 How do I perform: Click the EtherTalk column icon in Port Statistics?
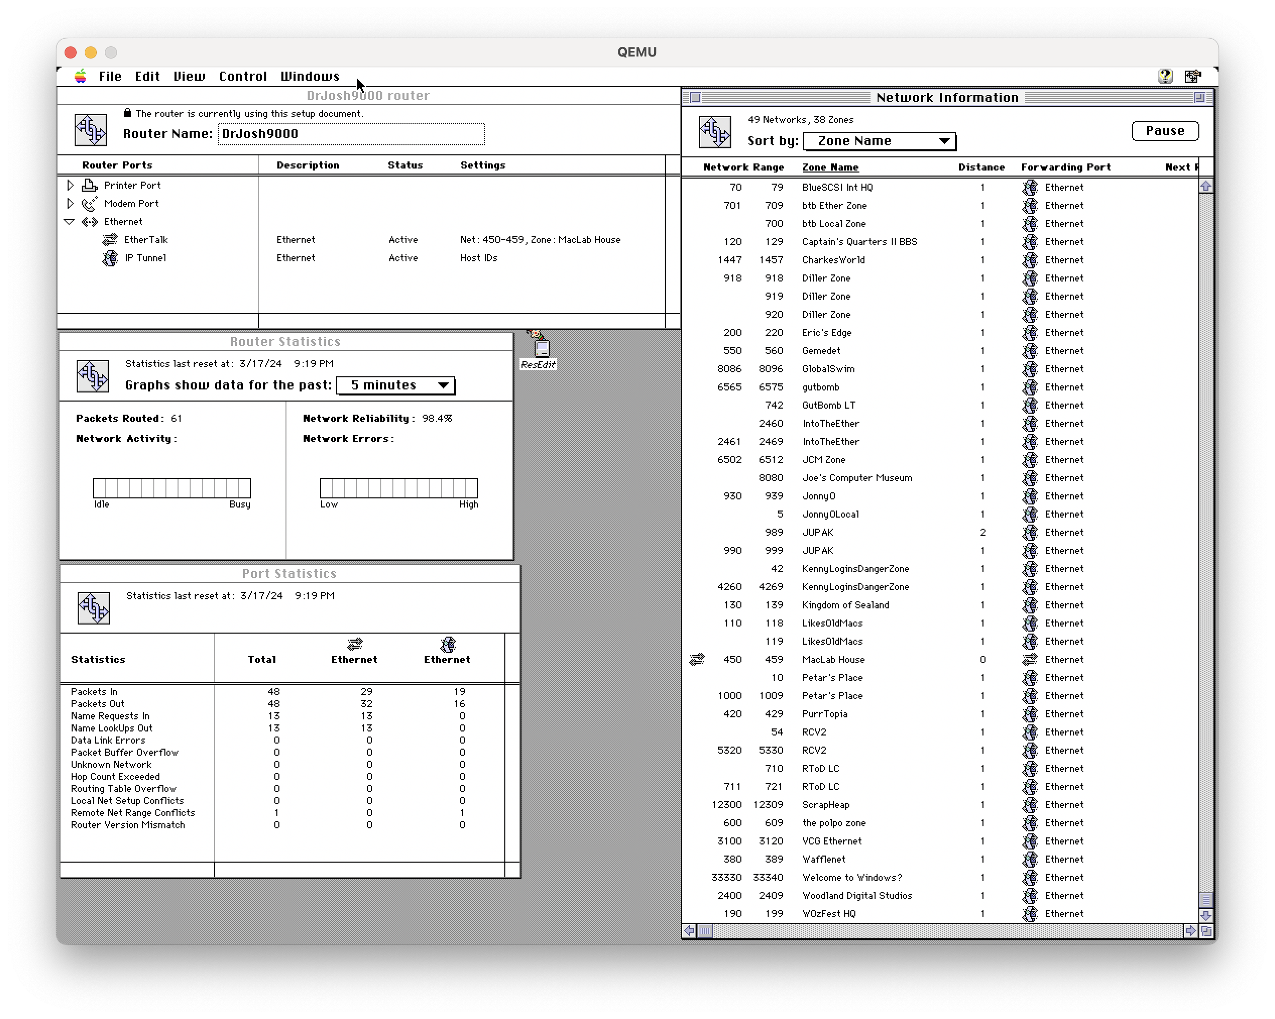[x=355, y=644]
